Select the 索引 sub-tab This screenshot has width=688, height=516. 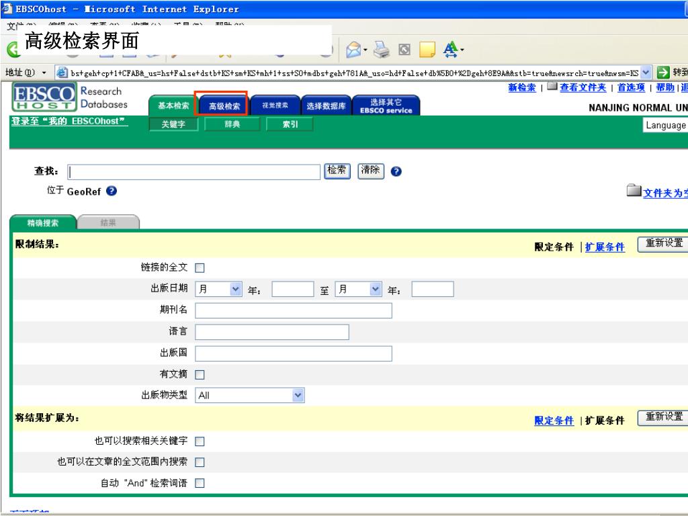(x=290, y=124)
